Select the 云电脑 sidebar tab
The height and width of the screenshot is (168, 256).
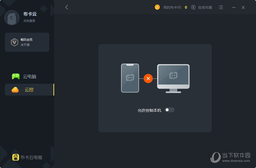pyautogui.click(x=29, y=77)
